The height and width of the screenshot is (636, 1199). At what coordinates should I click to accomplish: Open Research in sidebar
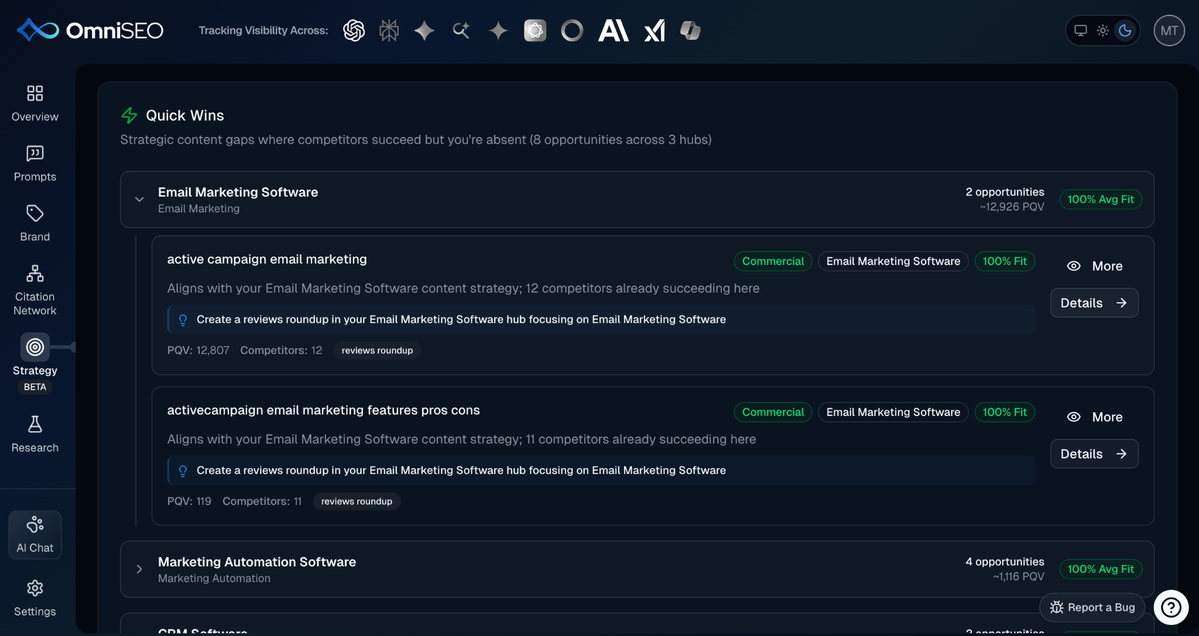35,434
